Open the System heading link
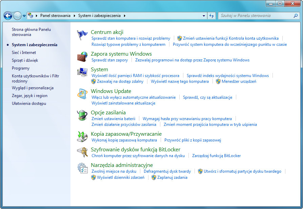The height and width of the screenshot is (209, 303). coord(99,70)
